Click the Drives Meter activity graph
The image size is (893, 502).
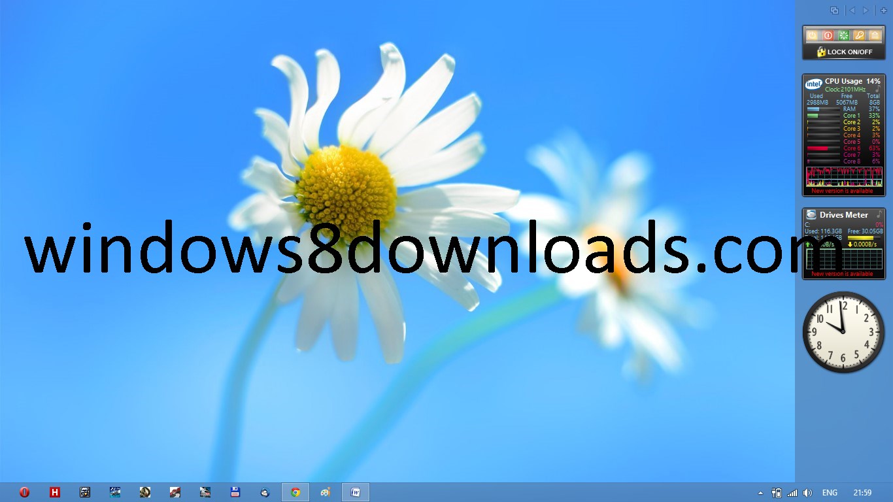pyautogui.click(x=844, y=259)
